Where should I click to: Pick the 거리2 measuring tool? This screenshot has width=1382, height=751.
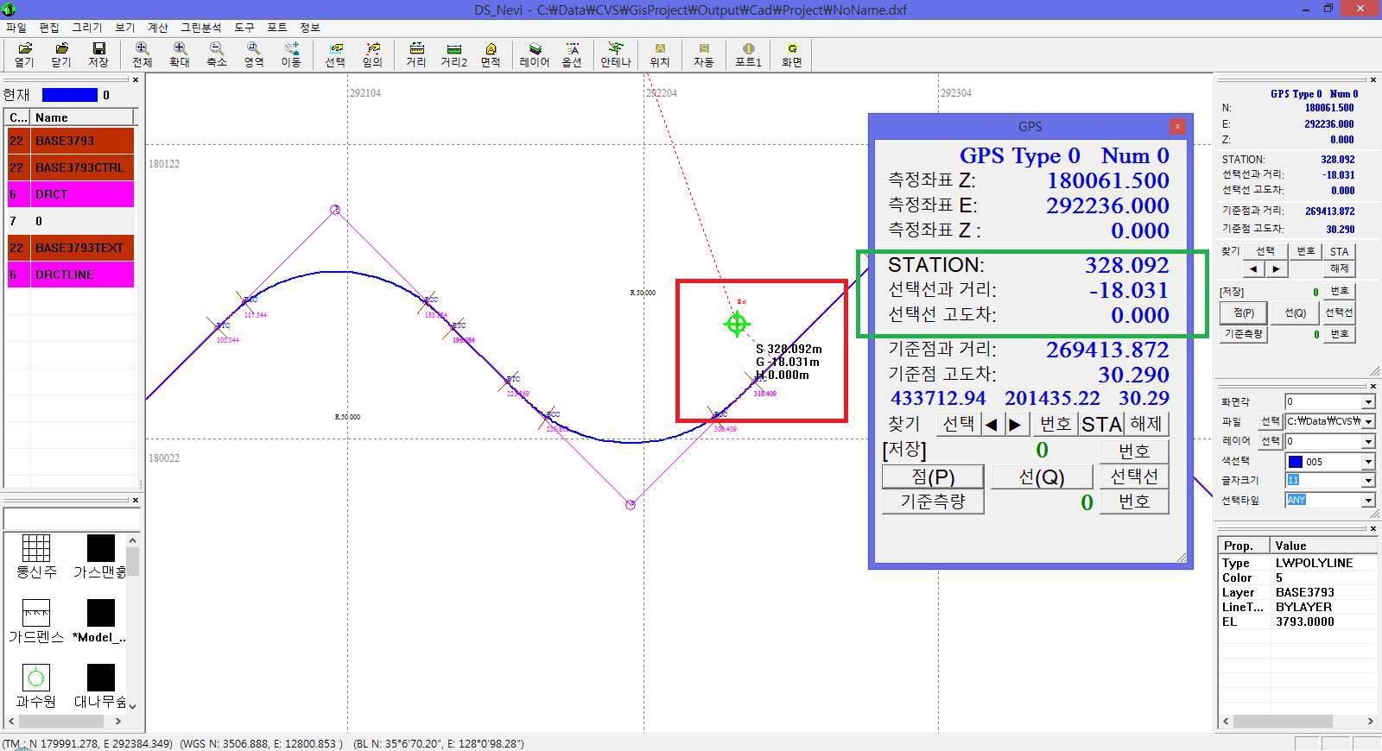pyautogui.click(x=453, y=54)
